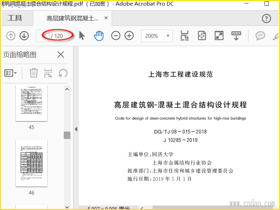The image size is (280, 210).
Task: Click the rotate pages icon
Action: pyautogui.click(x=63, y=73)
